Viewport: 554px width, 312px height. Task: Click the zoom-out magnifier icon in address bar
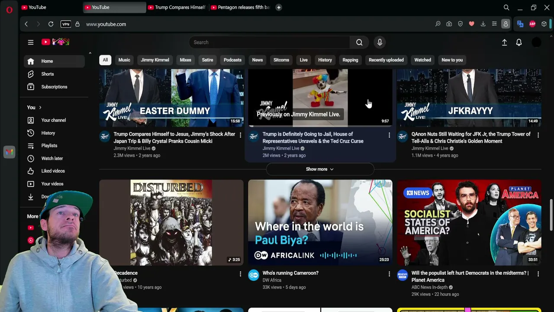pyautogui.click(x=438, y=24)
